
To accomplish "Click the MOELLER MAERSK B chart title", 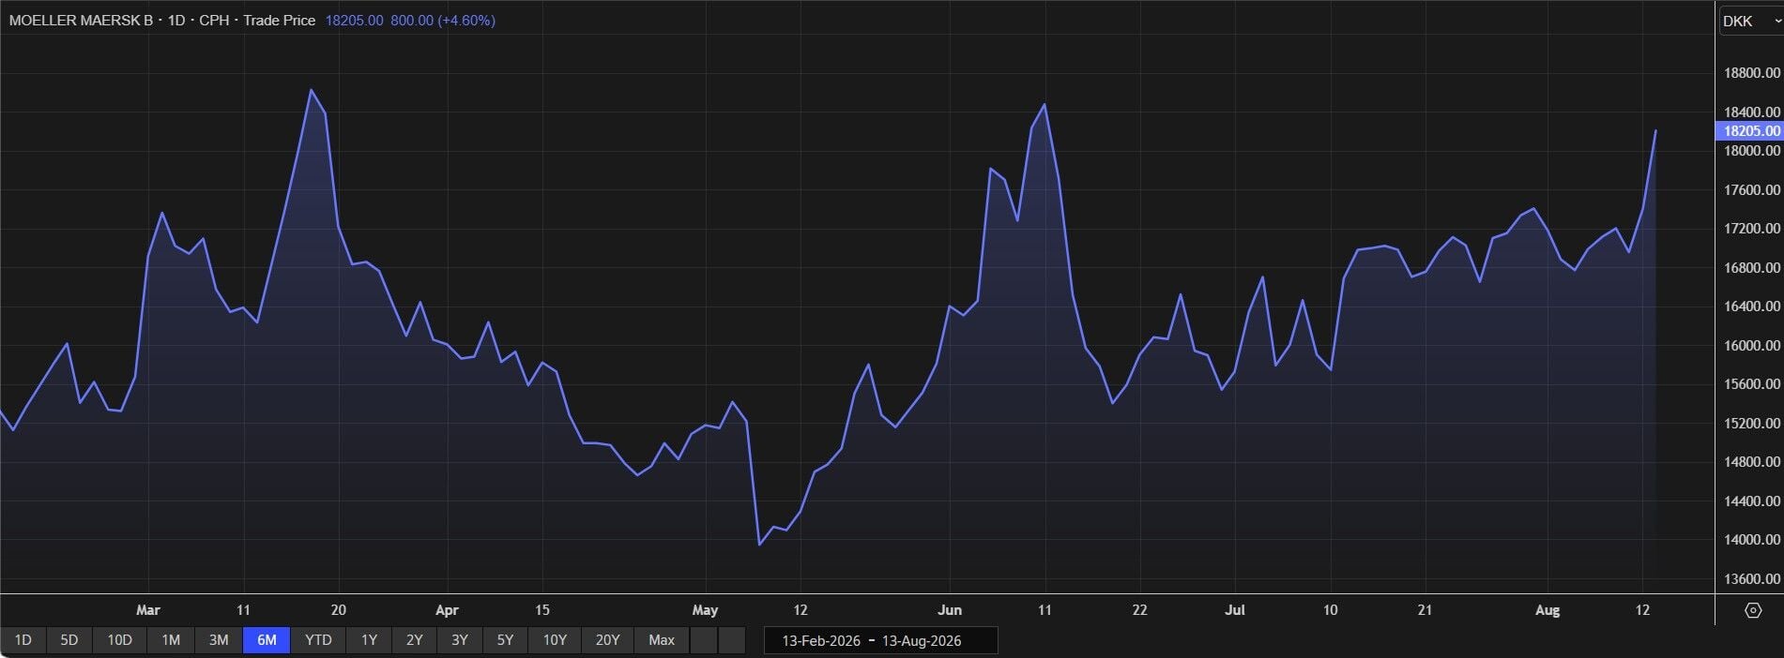I will [81, 20].
